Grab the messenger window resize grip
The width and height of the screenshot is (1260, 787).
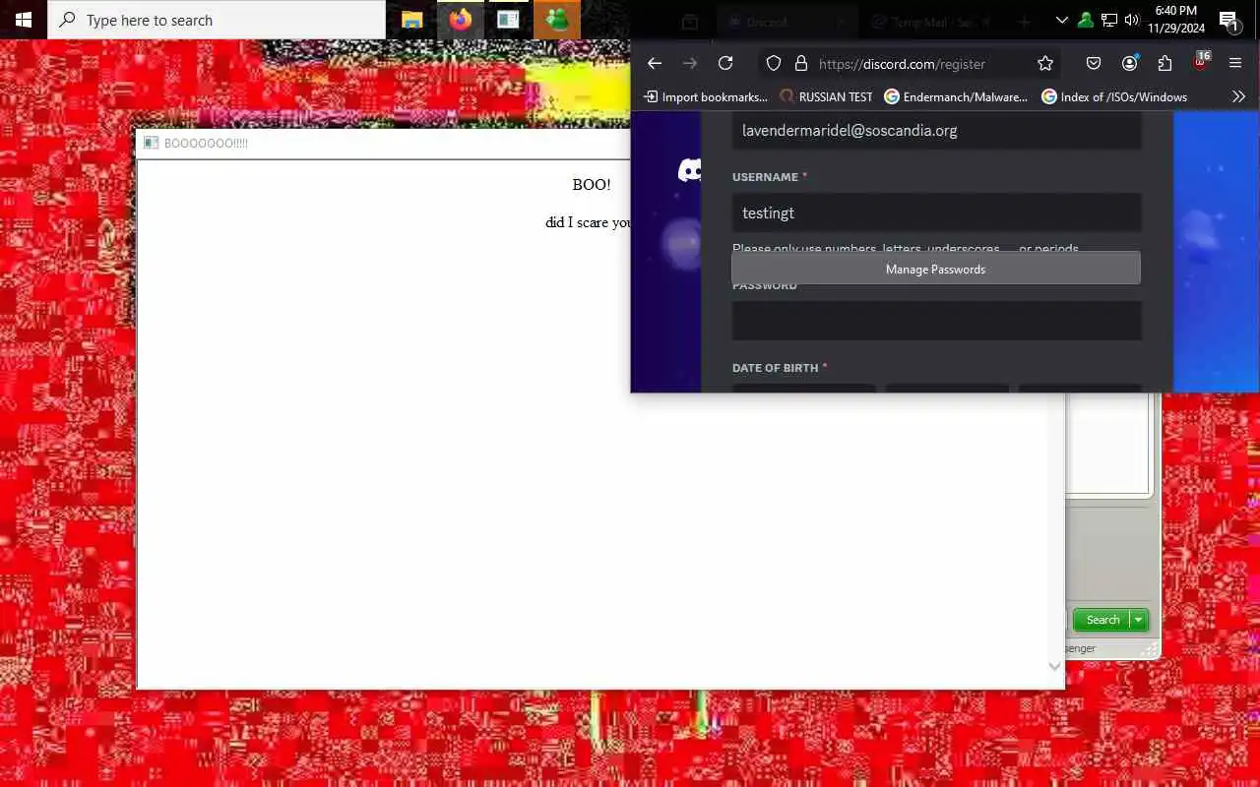click(1151, 649)
